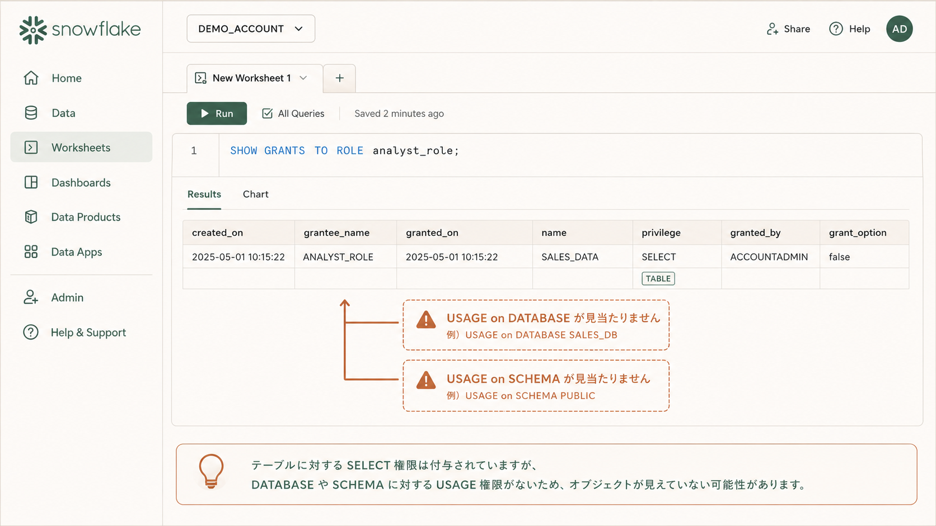Viewport: 936px width, 526px height.
Task: Click the Share label in header
Action: point(797,29)
